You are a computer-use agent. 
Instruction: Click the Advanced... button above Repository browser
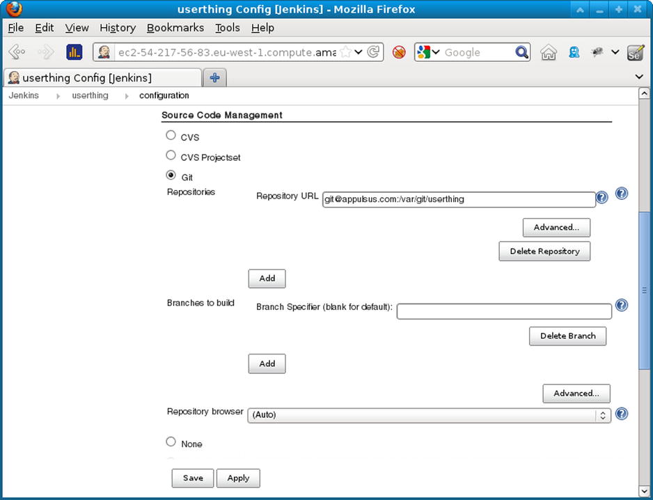[576, 393]
